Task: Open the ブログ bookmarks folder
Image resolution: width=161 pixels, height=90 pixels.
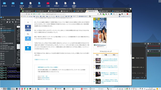Action: click(73, 16)
